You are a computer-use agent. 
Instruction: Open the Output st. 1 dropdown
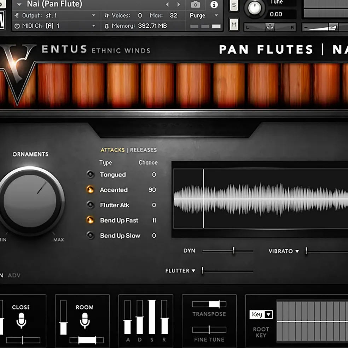tap(55, 15)
